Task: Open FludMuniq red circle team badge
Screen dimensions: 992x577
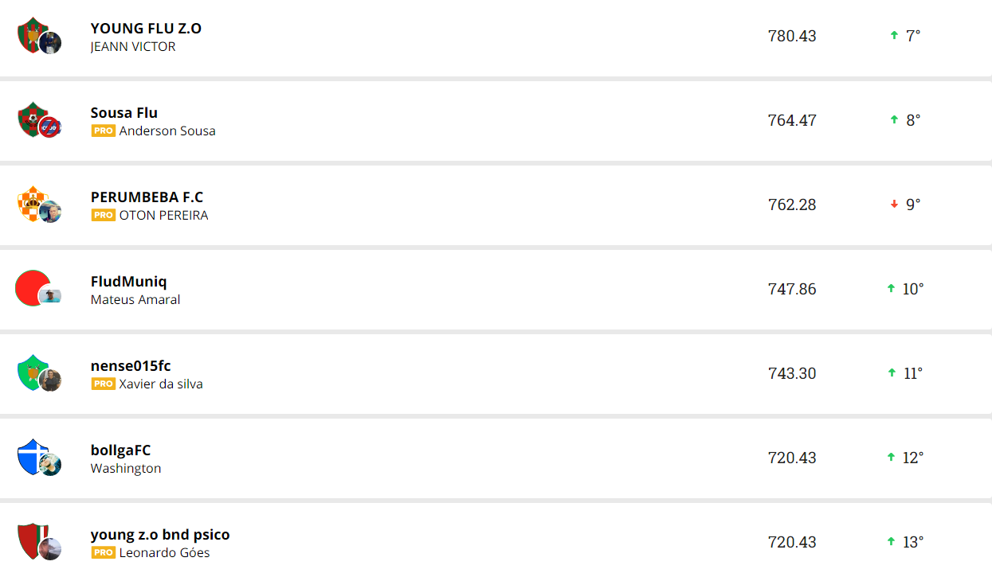Action: [32, 287]
